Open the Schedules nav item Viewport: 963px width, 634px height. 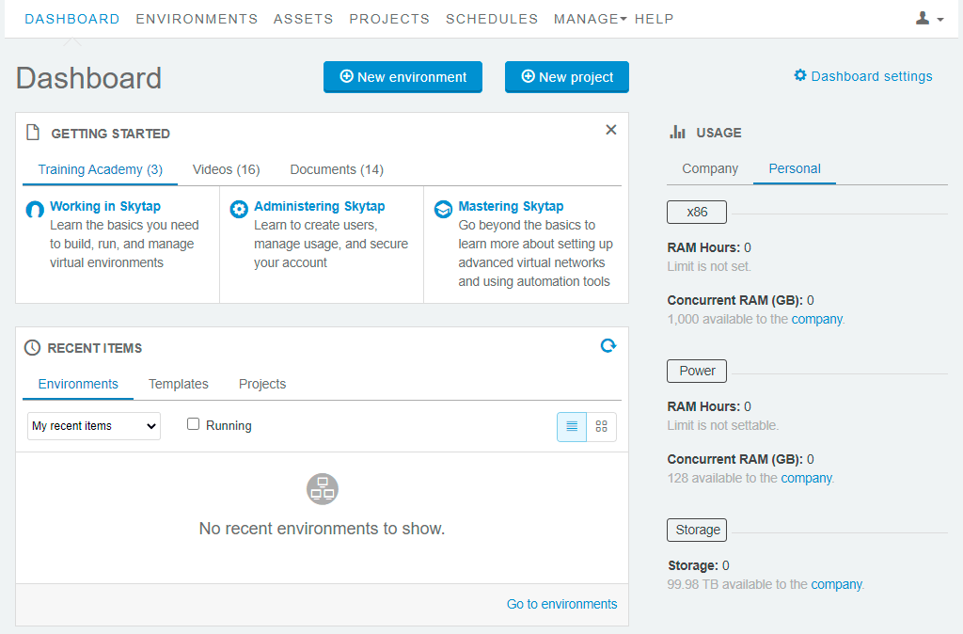pos(492,19)
